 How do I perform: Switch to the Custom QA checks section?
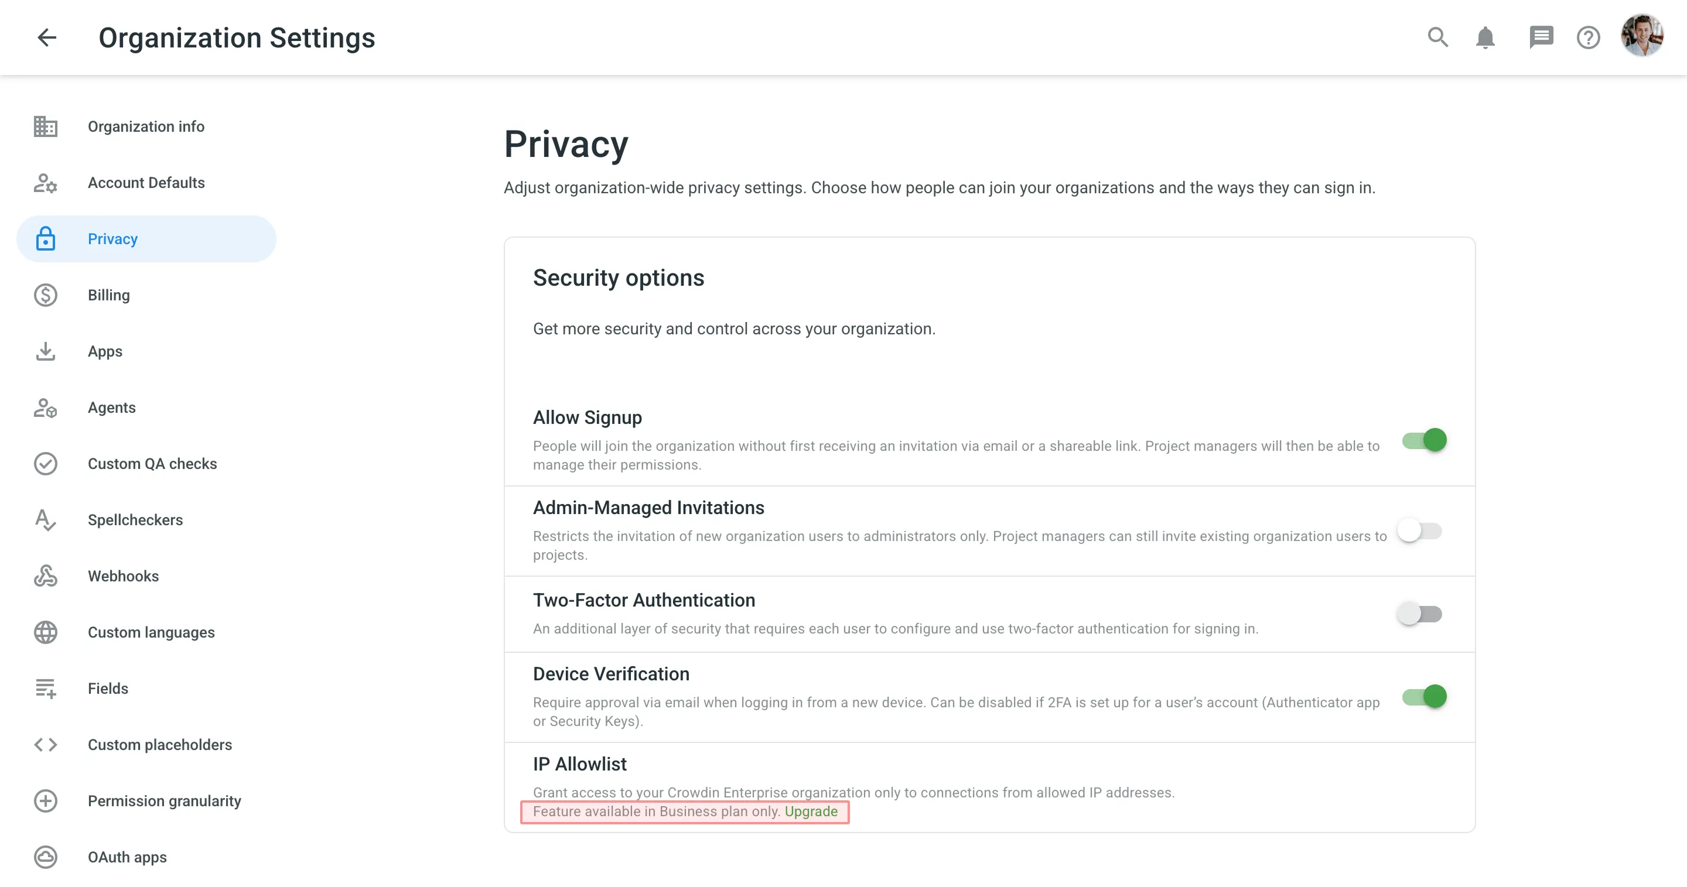tap(152, 464)
